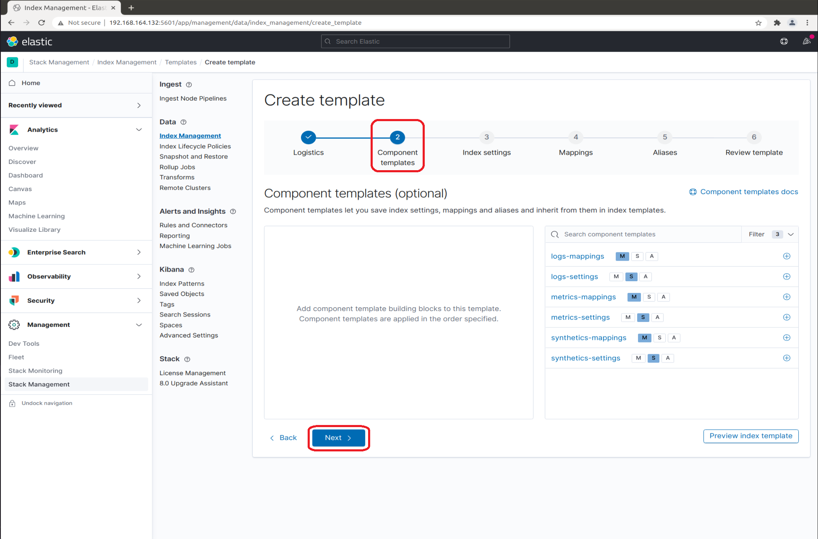The image size is (818, 539).
Task: Add logs-mappings component template with plus icon
Action: tap(787, 256)
